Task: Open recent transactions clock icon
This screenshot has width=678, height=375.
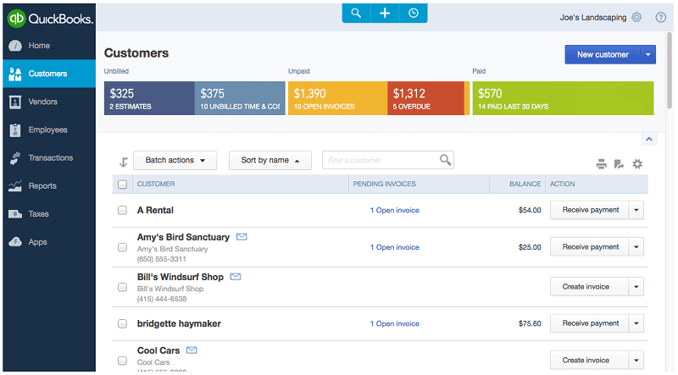Action: coord(414,13)
